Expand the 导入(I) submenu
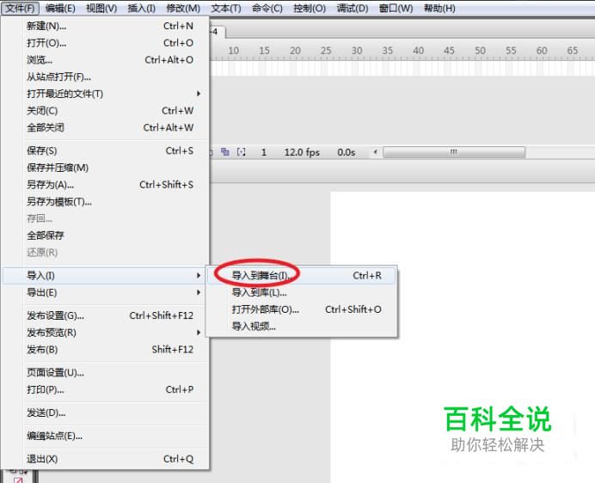This screenshot has width=595, height=483. (106, 276)
